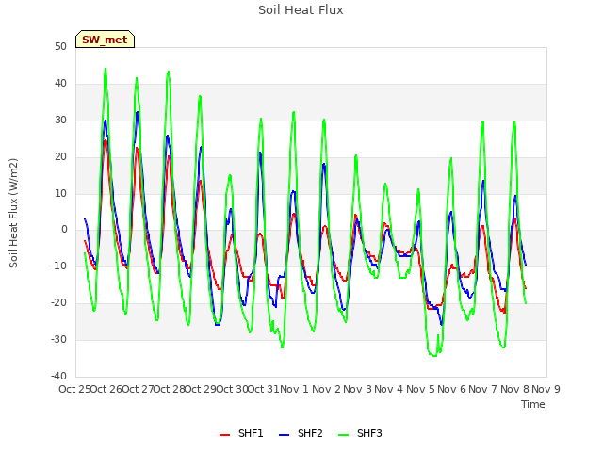Click the Nov 9 x-axis tick label

click(x=546, y=389)
